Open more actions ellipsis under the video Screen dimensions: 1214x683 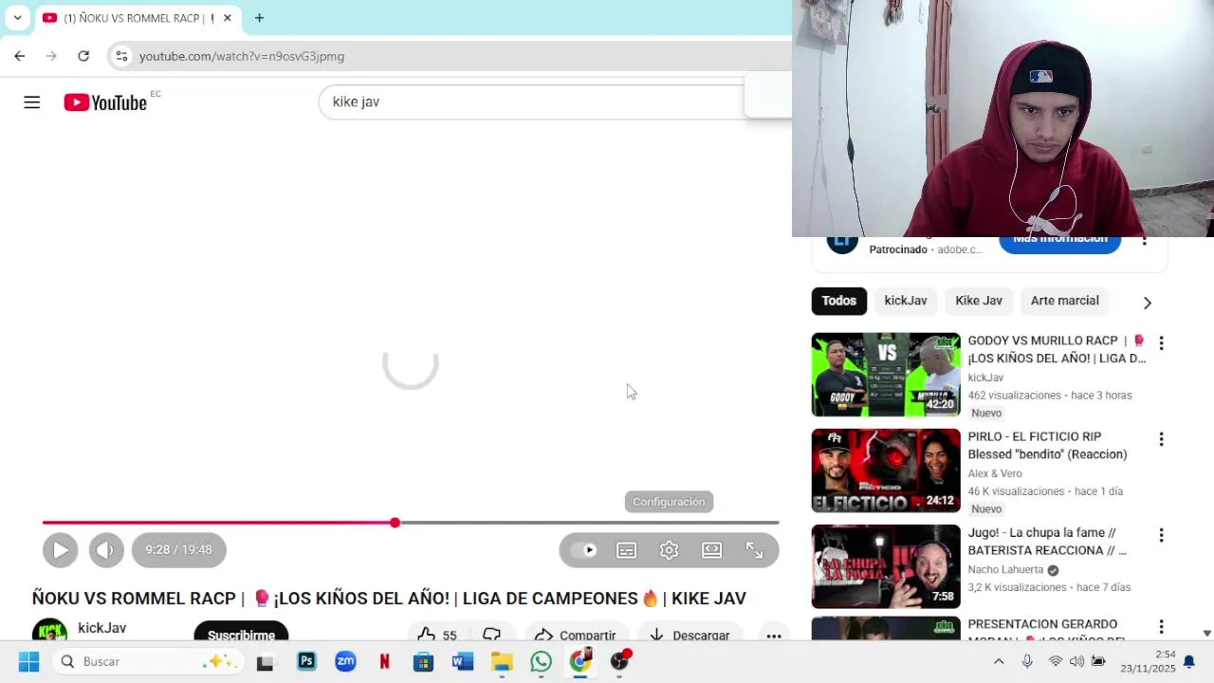pyautogui.click(x=774, y=636)
